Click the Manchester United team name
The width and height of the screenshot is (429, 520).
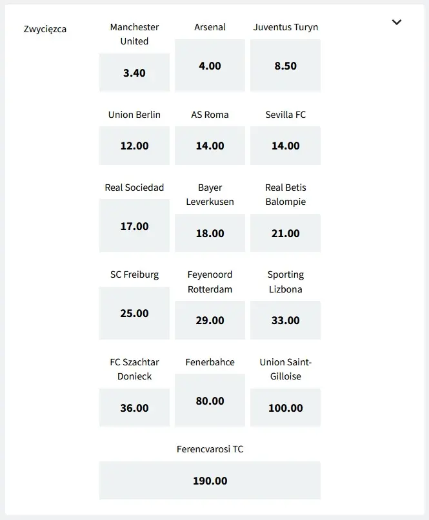click(134, 34)
